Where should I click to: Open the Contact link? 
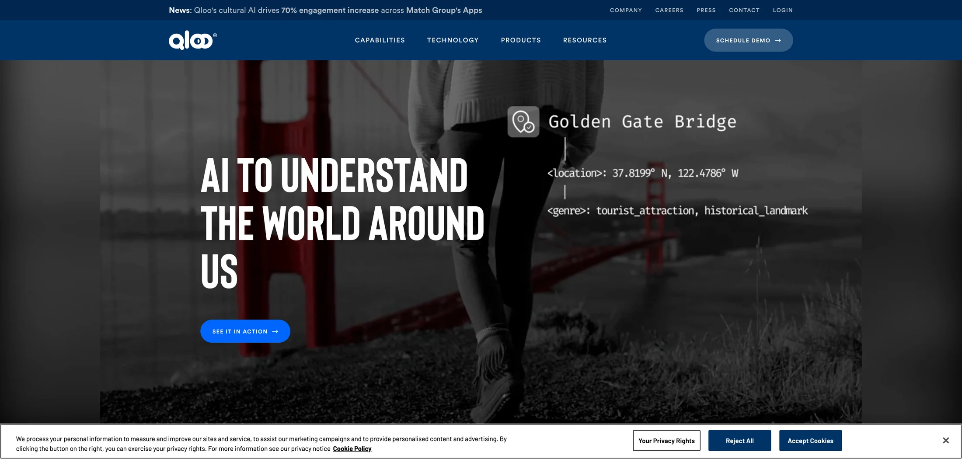[x=744, y=10]
